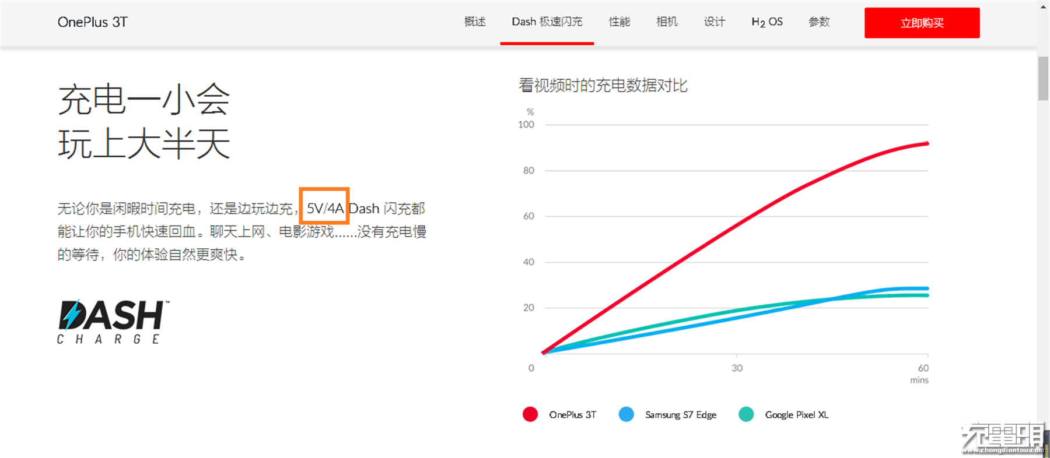
Task: Select the Dash 极速闪充 tab
Action: (547, 22)
